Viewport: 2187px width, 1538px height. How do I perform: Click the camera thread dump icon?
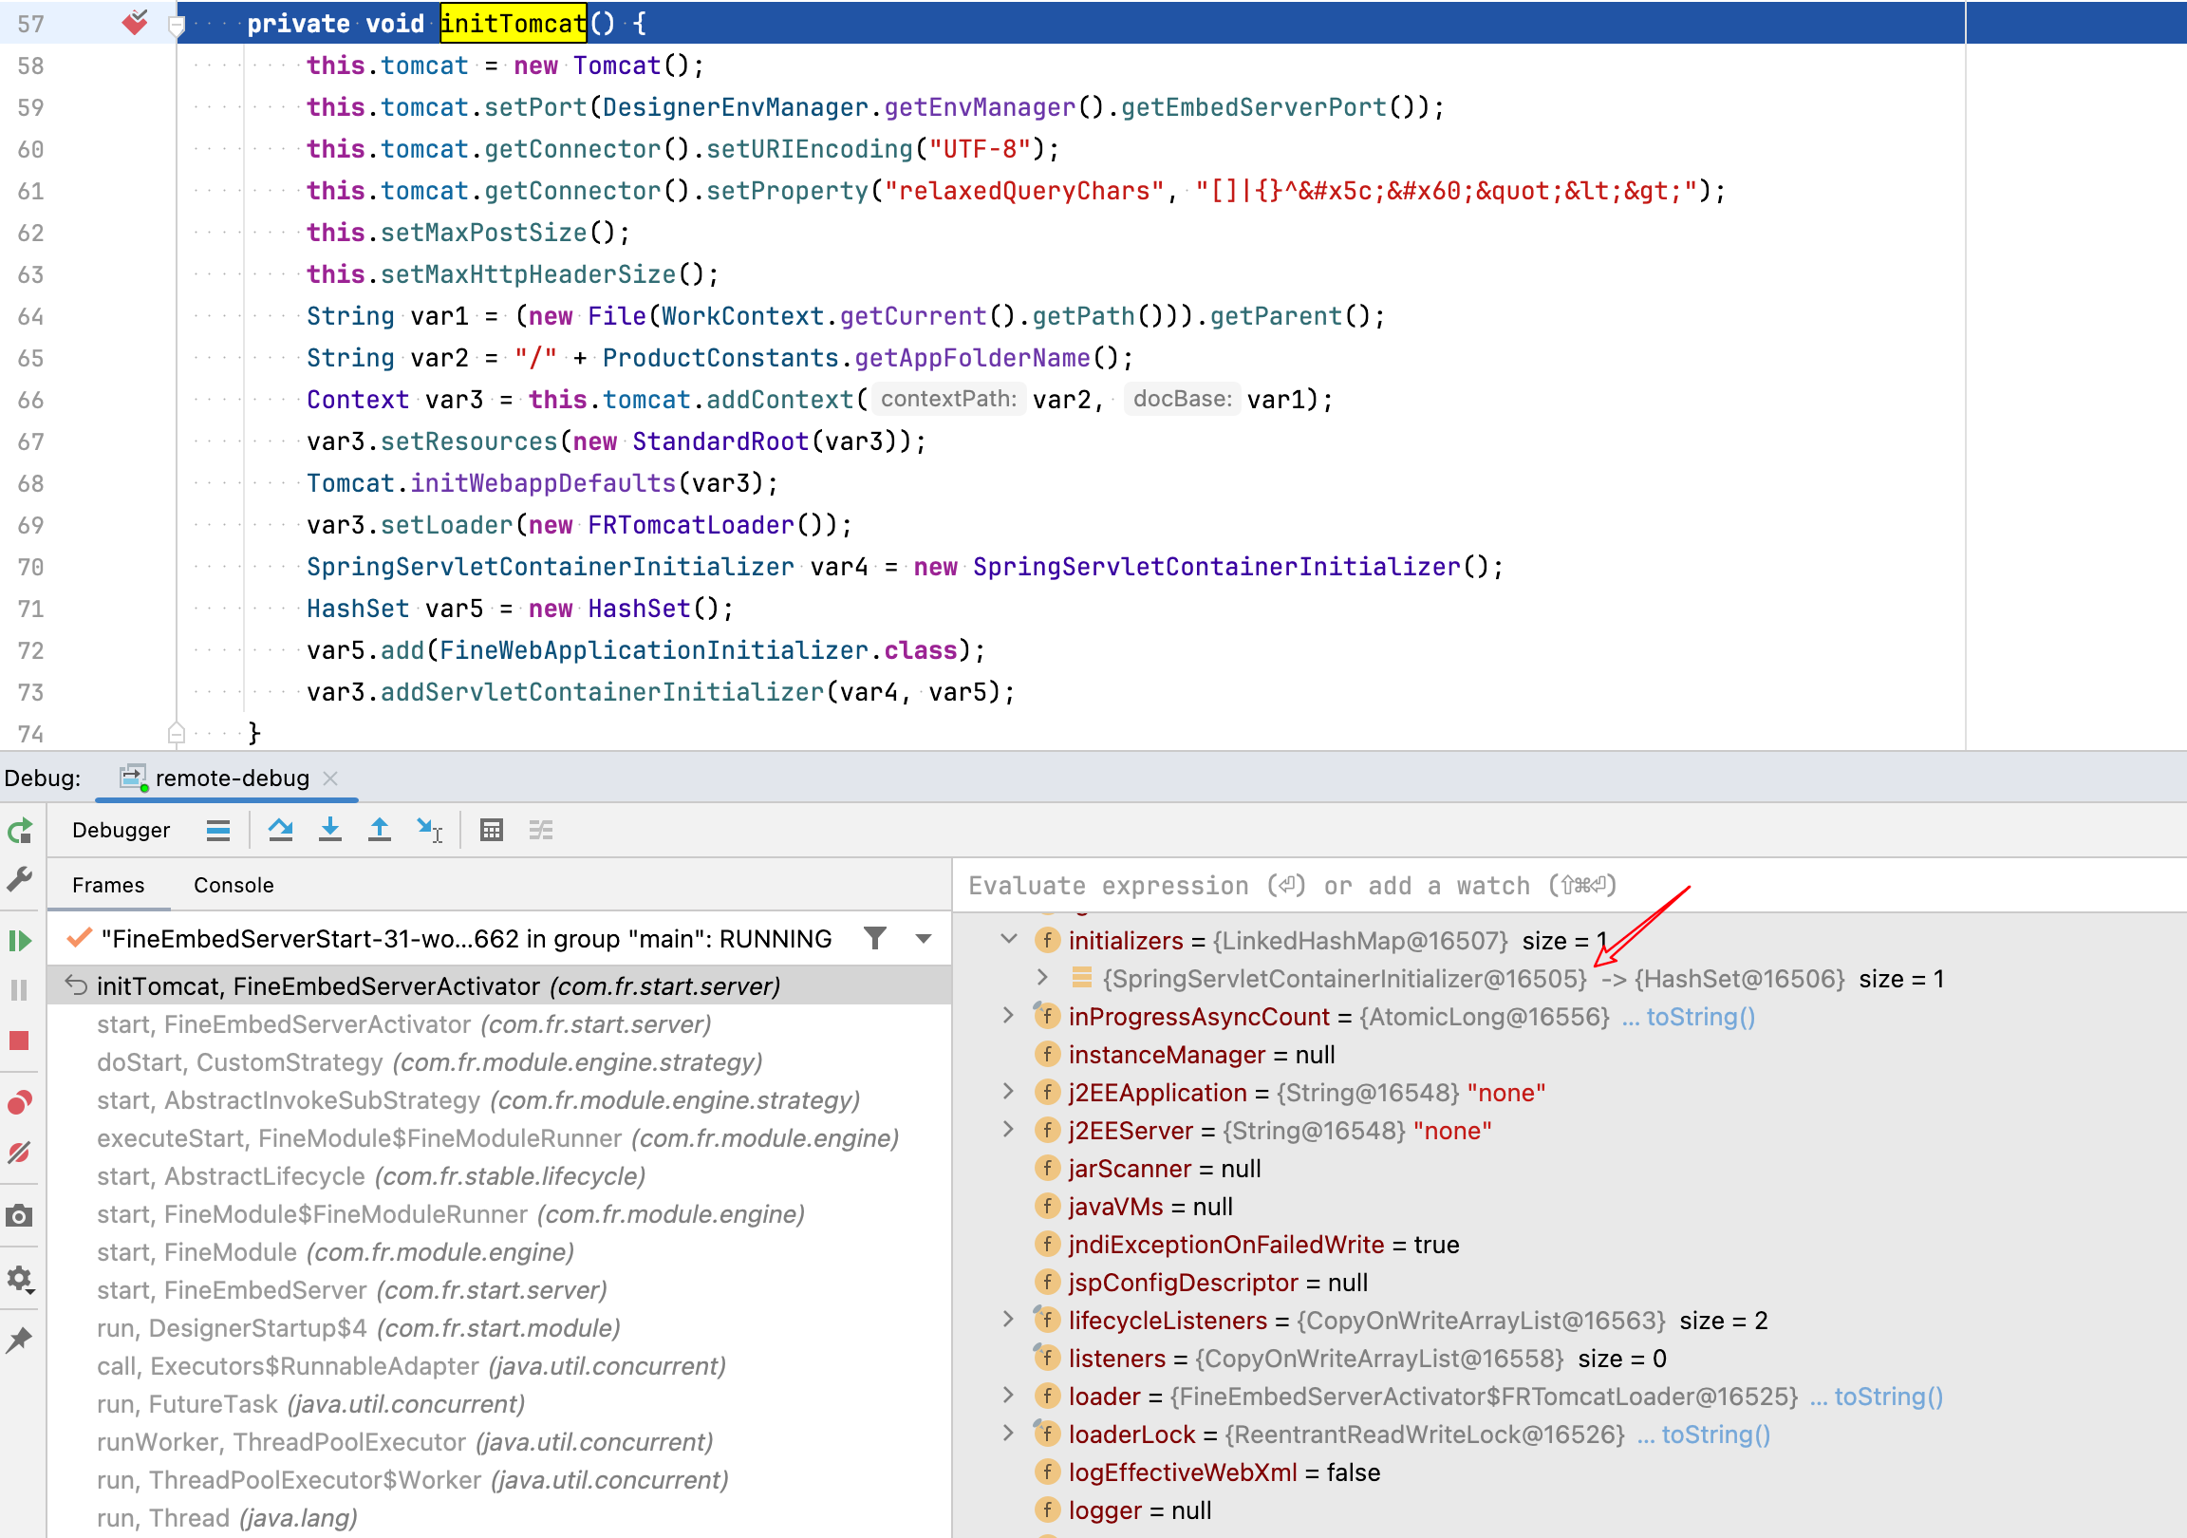tap(20, 1215)
